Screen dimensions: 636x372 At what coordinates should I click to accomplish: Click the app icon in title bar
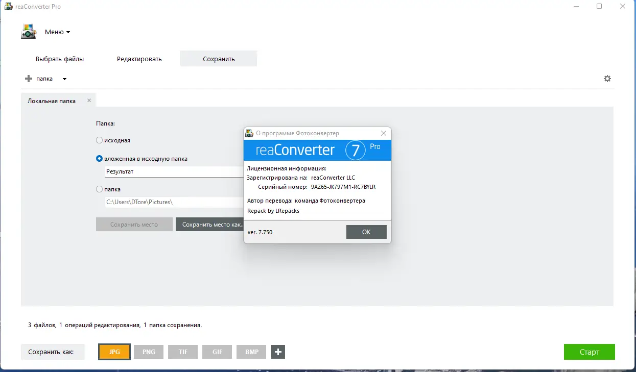coord(8,7)
